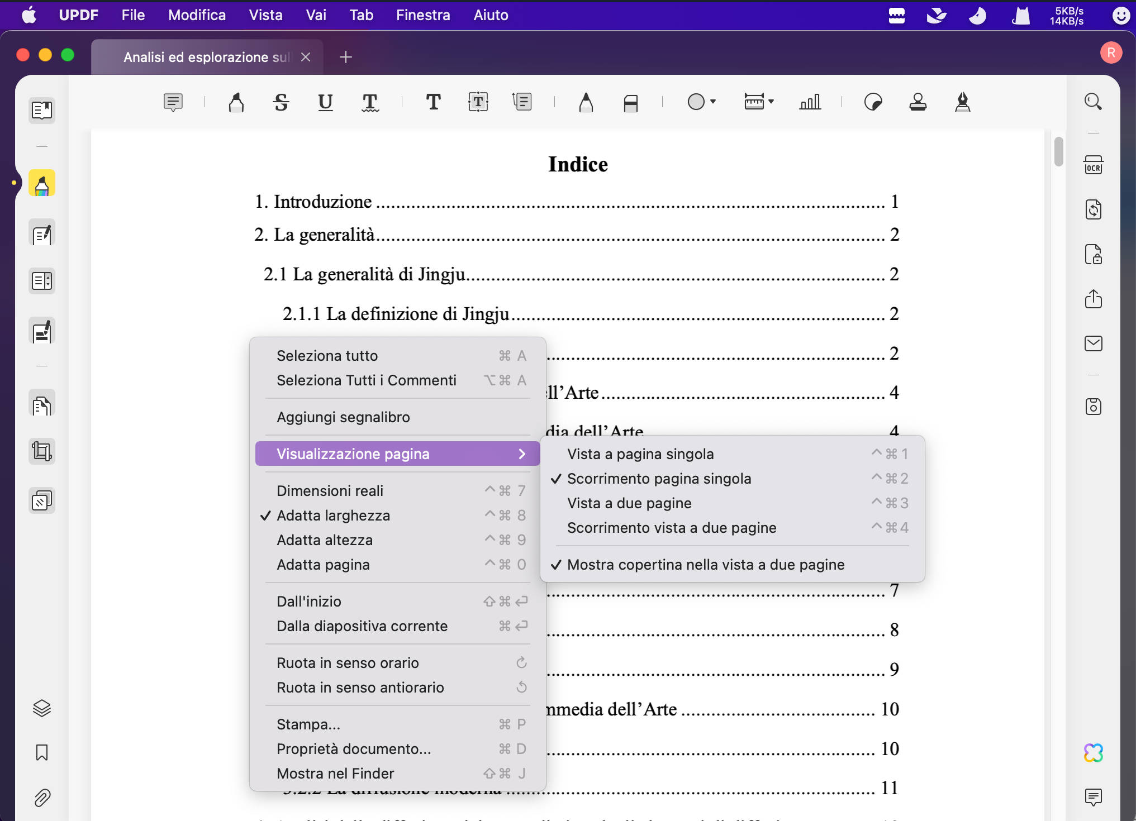Open Save as other disk icon
The image size is (1136, 821).
pos(1094,407)
